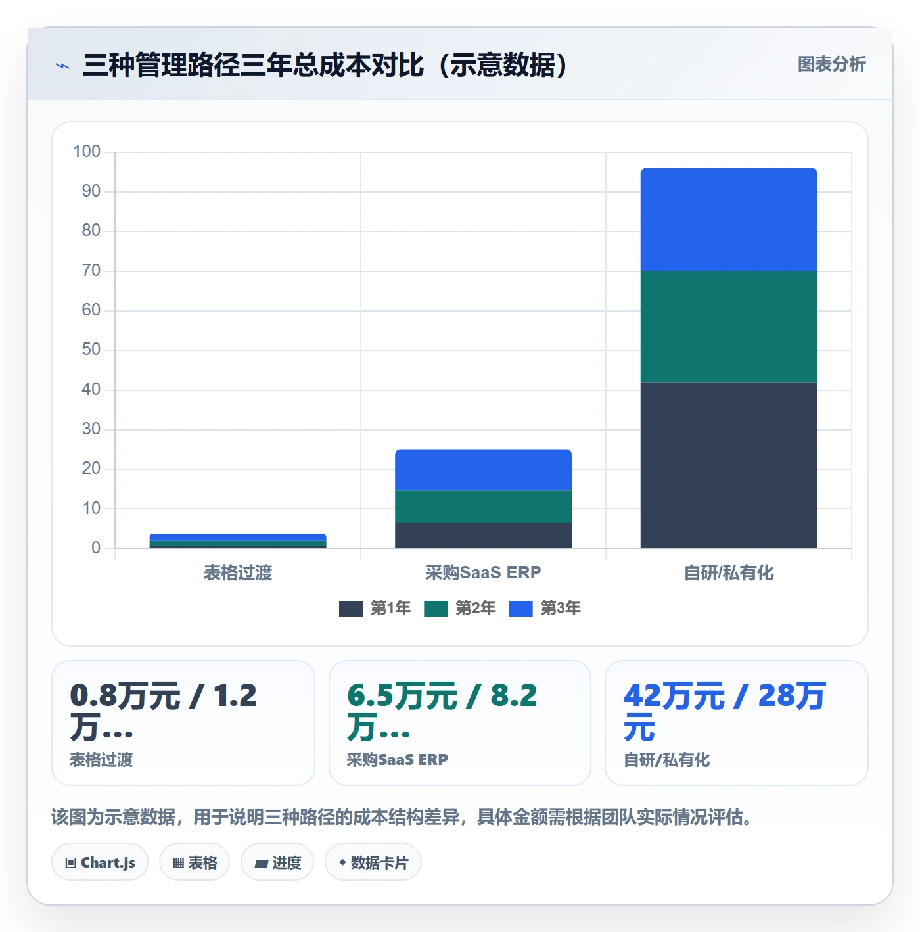920x932 pixels.
Task: Click the blue 第3年 segment of 自研/私有化 bar
Action: [x=729, y=220]
